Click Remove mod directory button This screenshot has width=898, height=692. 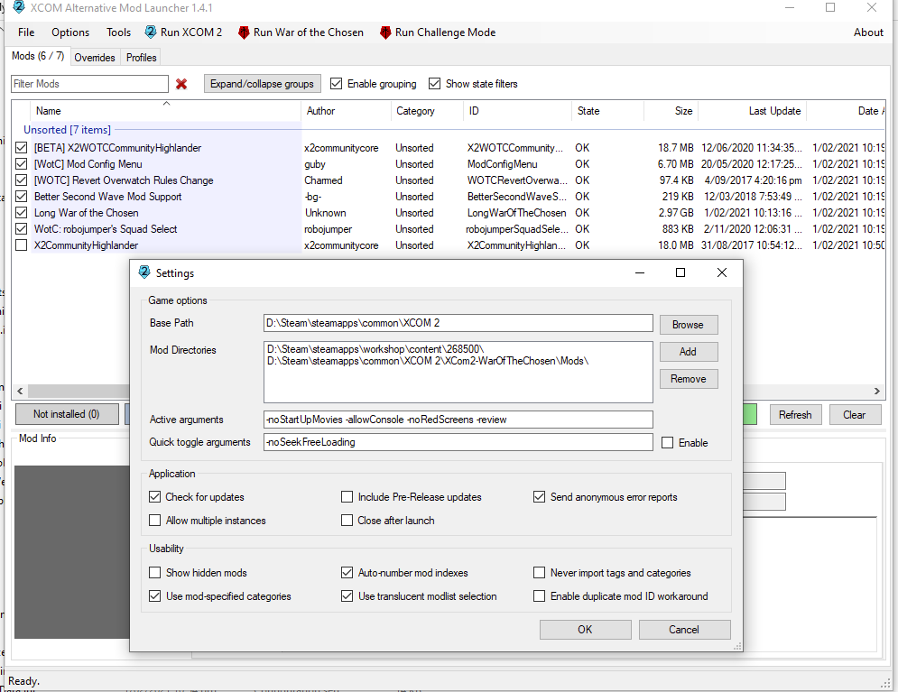pos(689,379)
